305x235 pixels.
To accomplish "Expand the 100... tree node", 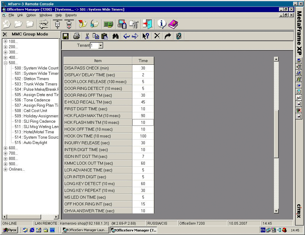I will click(5, 41).
